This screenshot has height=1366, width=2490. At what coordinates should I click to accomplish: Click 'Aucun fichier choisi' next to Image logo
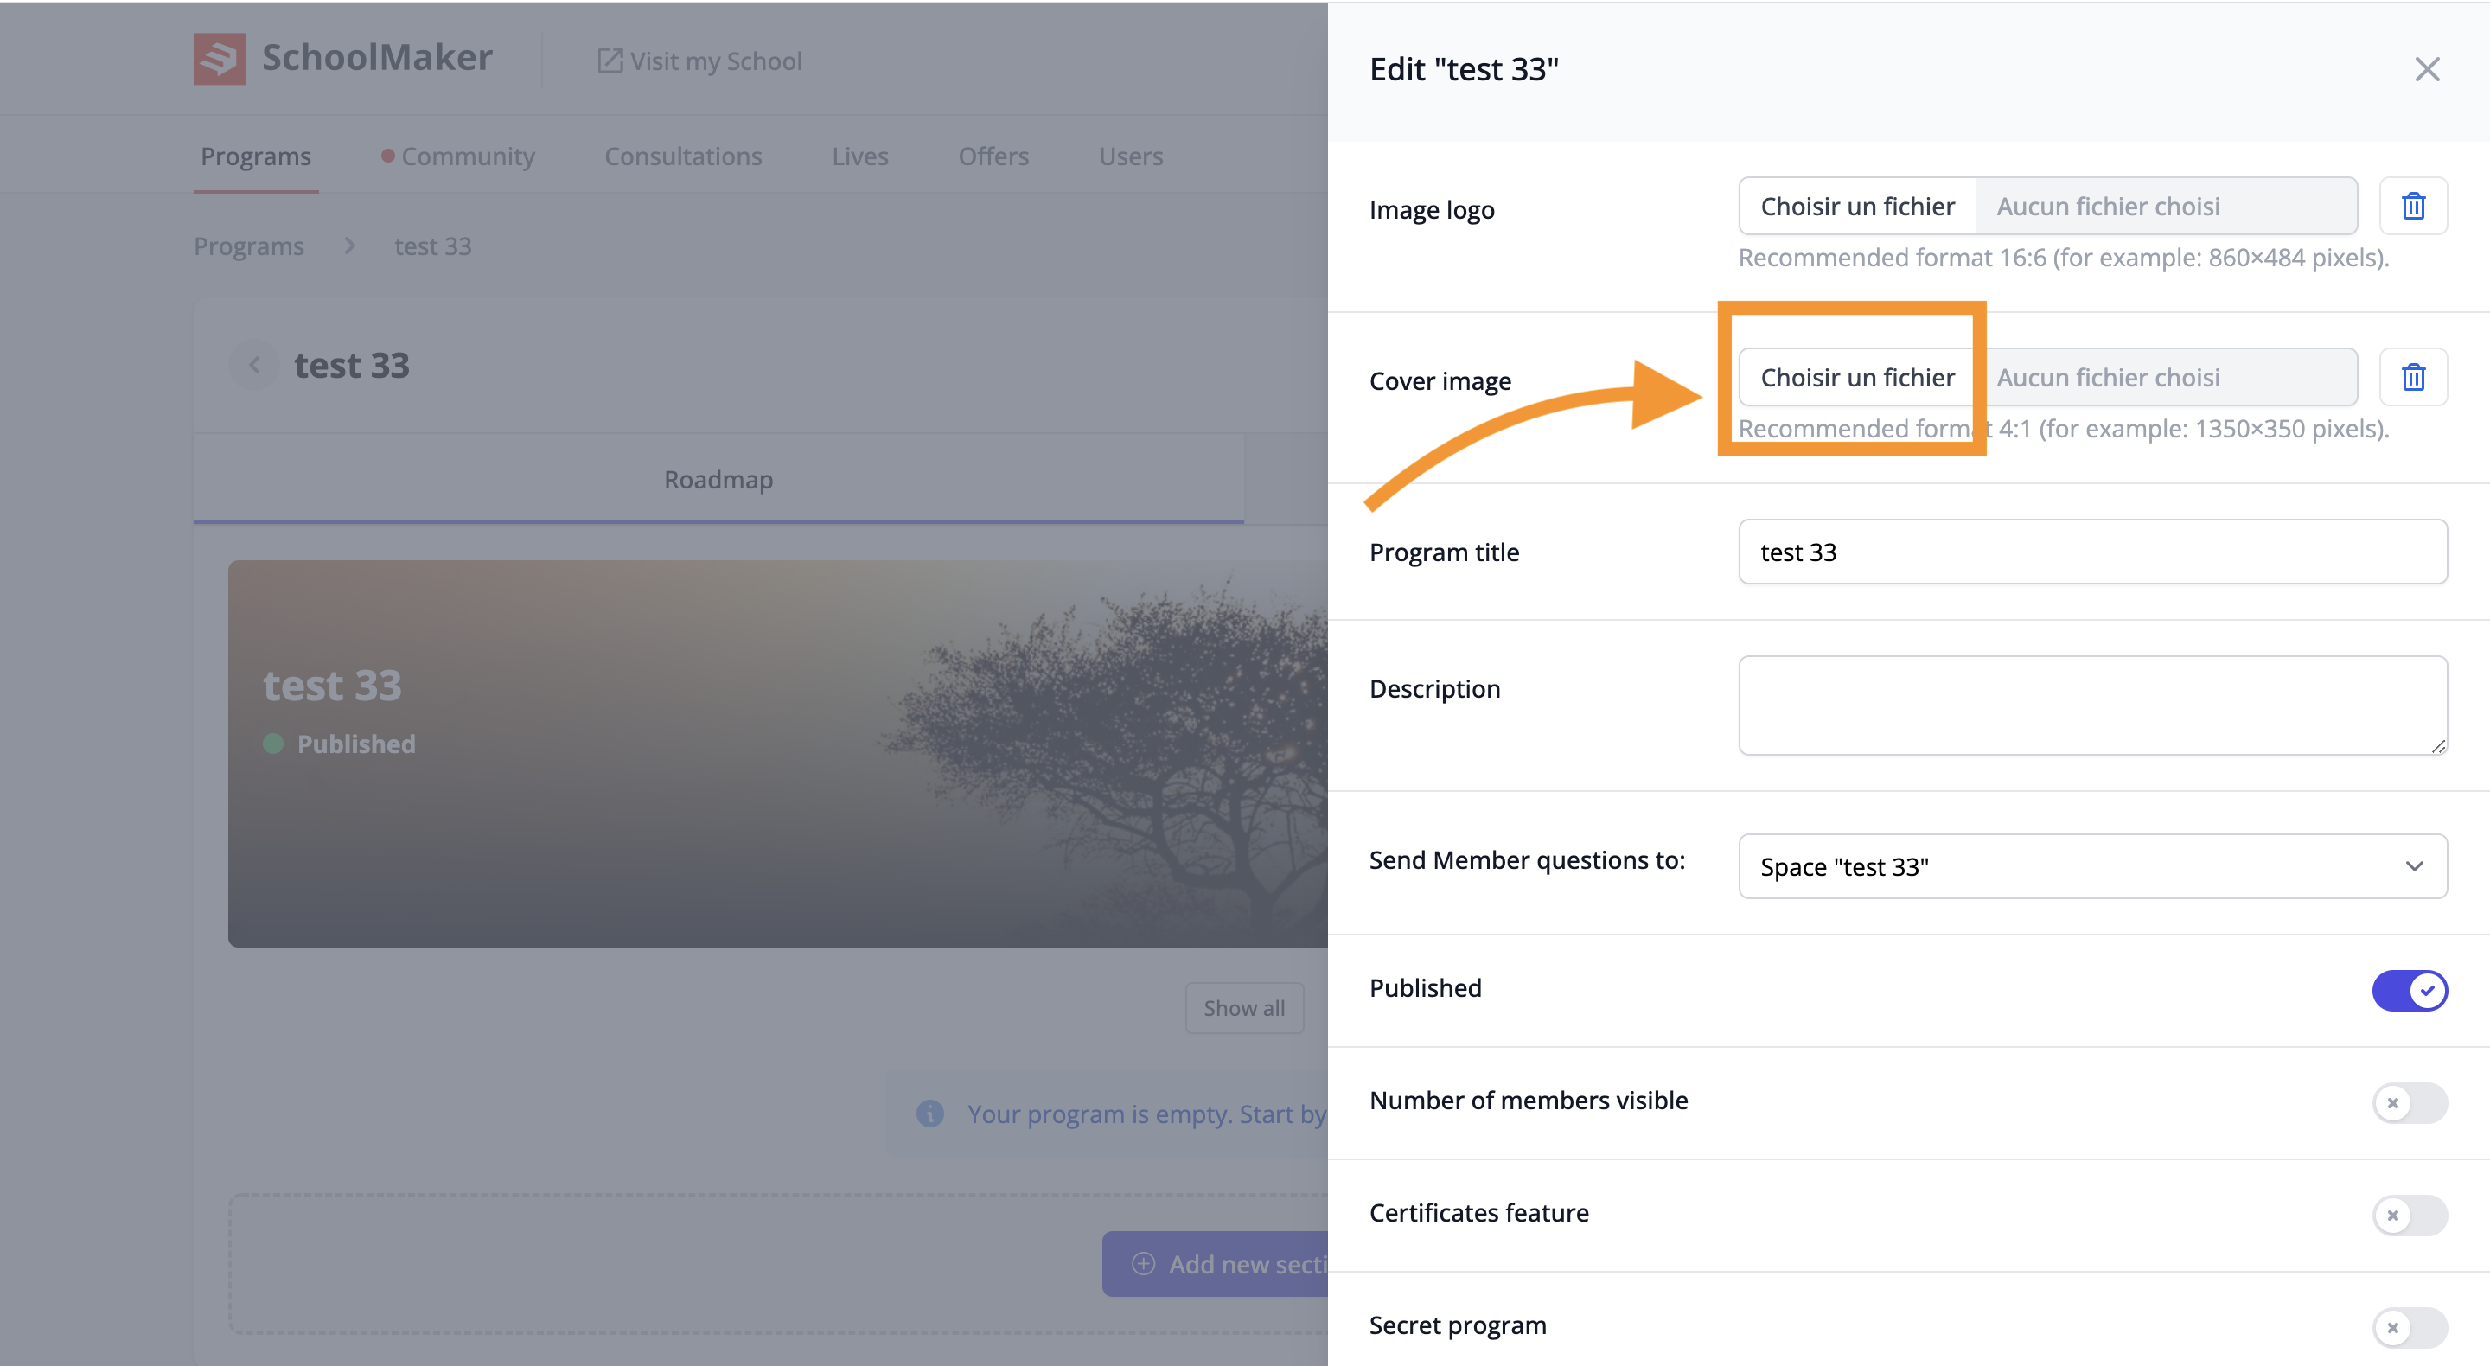(x=2108, y=206)
